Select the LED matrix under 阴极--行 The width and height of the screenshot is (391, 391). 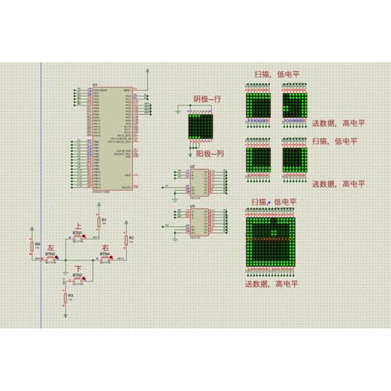[200, 127]
